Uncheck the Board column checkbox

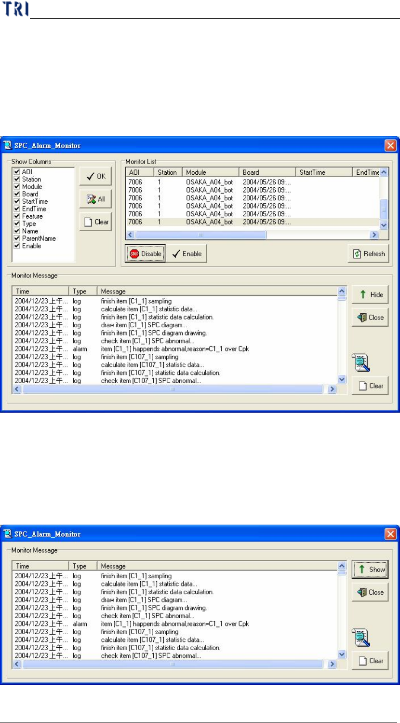pos(17,194)
